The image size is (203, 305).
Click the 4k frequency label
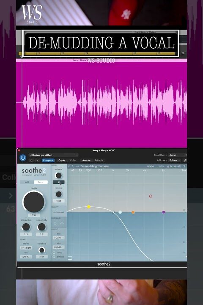145,170
